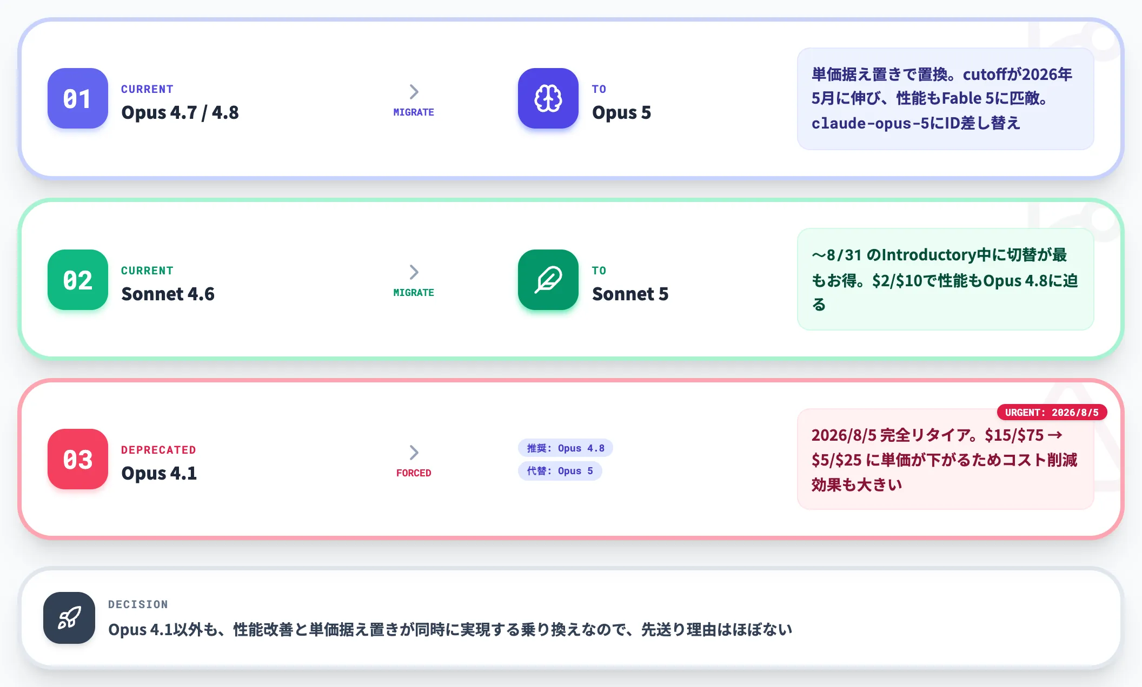This screenshot has width=1142, height=687.
Task: Click the Sonnet 5 target title
Action: 630,294
